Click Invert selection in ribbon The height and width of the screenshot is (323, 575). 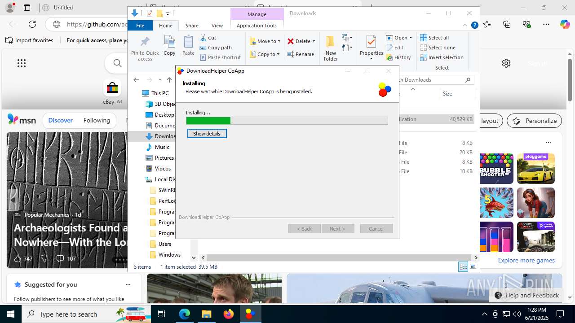pos(442,57)
